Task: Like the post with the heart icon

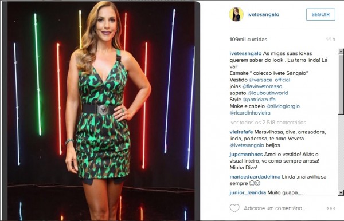Action: (234, 208)
